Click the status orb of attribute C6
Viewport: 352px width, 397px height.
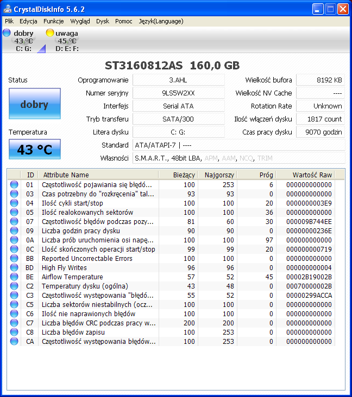tap(14, 313)
